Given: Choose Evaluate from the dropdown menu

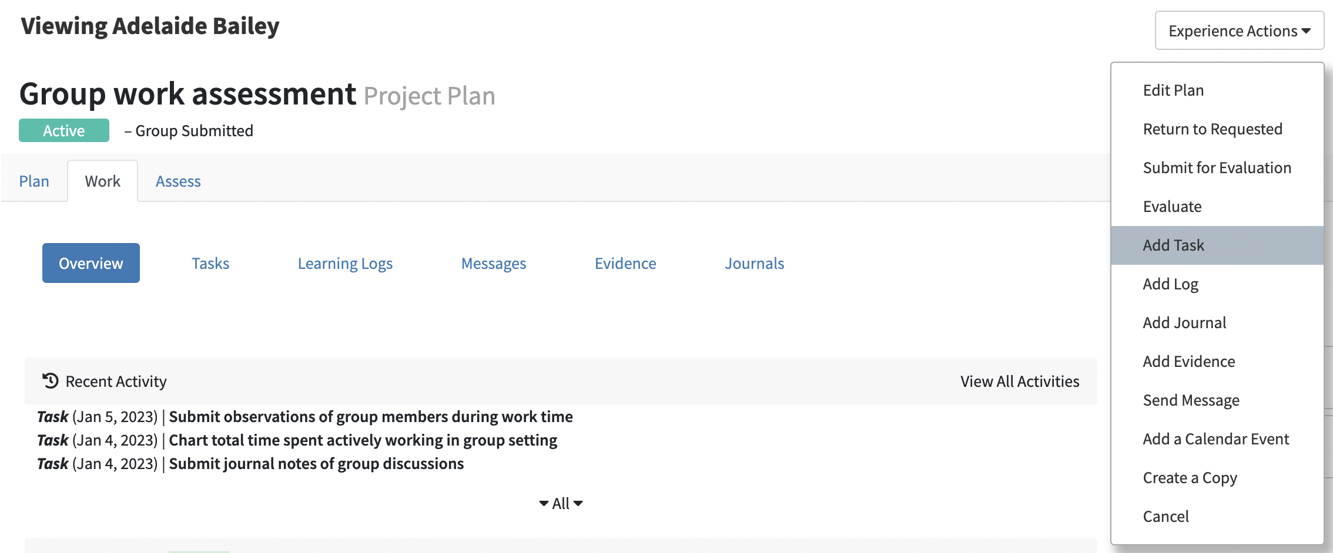Looking at the screenshot, I should click(x=1172, y=207).
